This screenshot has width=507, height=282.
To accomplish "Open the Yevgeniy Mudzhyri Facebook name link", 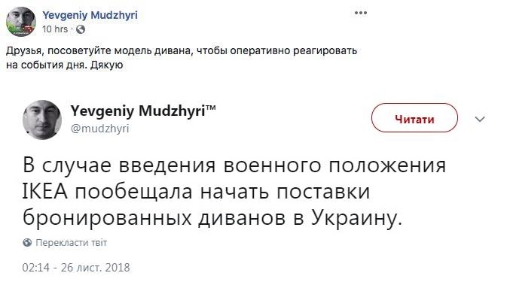I will pyautogui.click(x=90, y=15).
